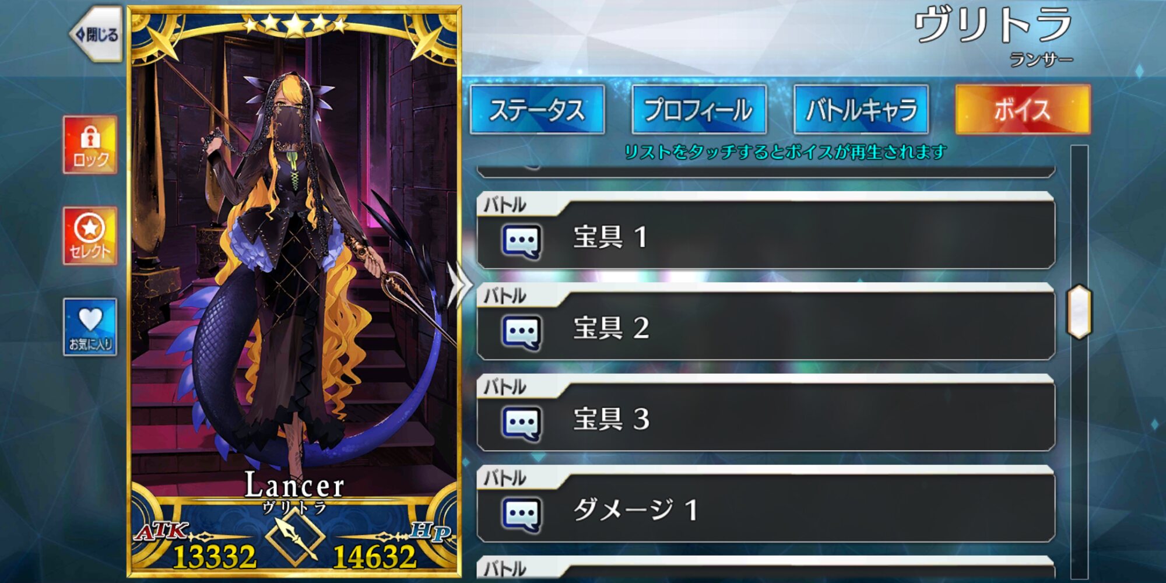Tap the white arrow beside the card

[x=459, y=286]
